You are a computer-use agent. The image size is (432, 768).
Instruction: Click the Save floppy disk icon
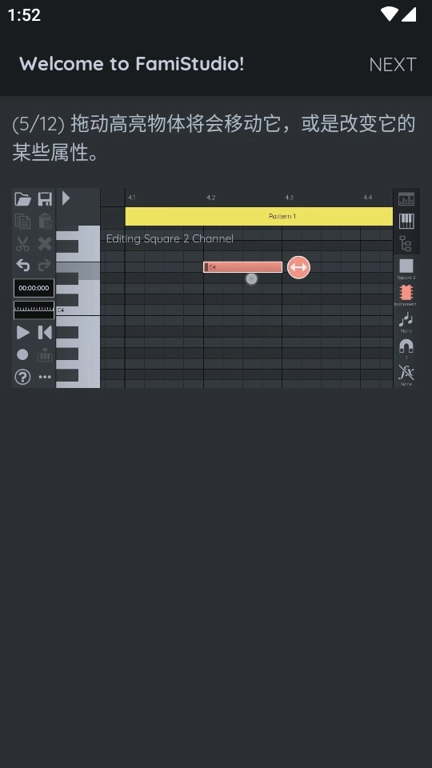(x=45, y=199)
